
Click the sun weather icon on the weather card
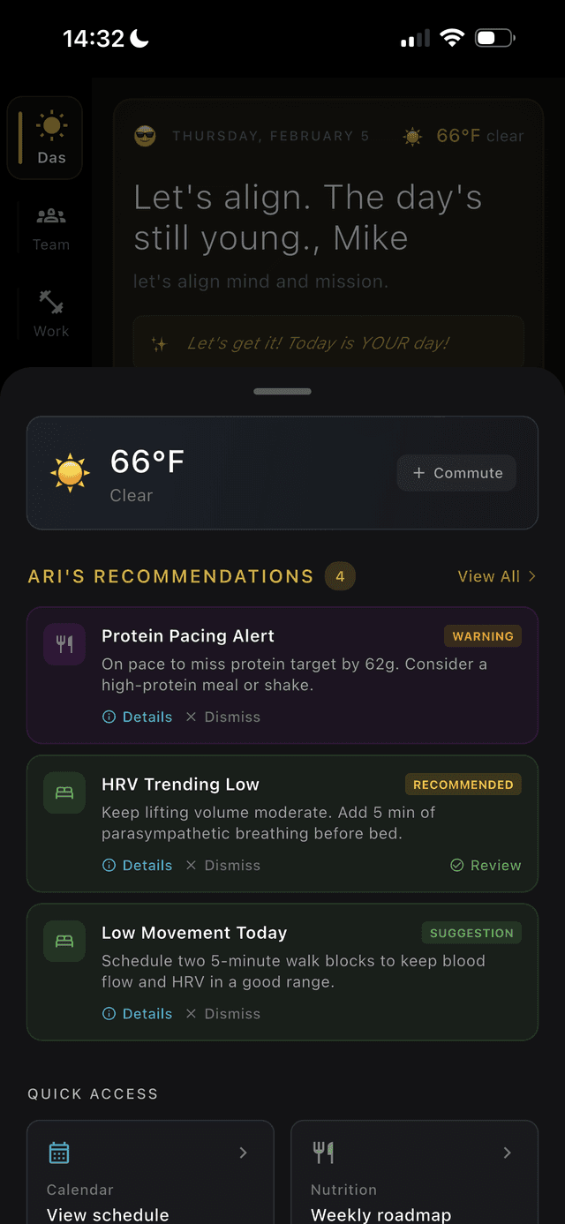69,472
